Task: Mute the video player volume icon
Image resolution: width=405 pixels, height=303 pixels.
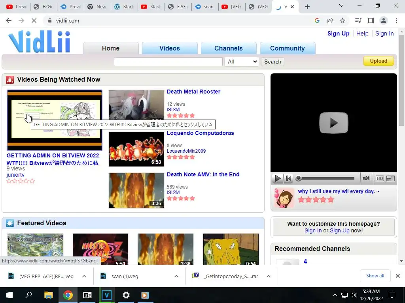Action: [x=366, y=178]
